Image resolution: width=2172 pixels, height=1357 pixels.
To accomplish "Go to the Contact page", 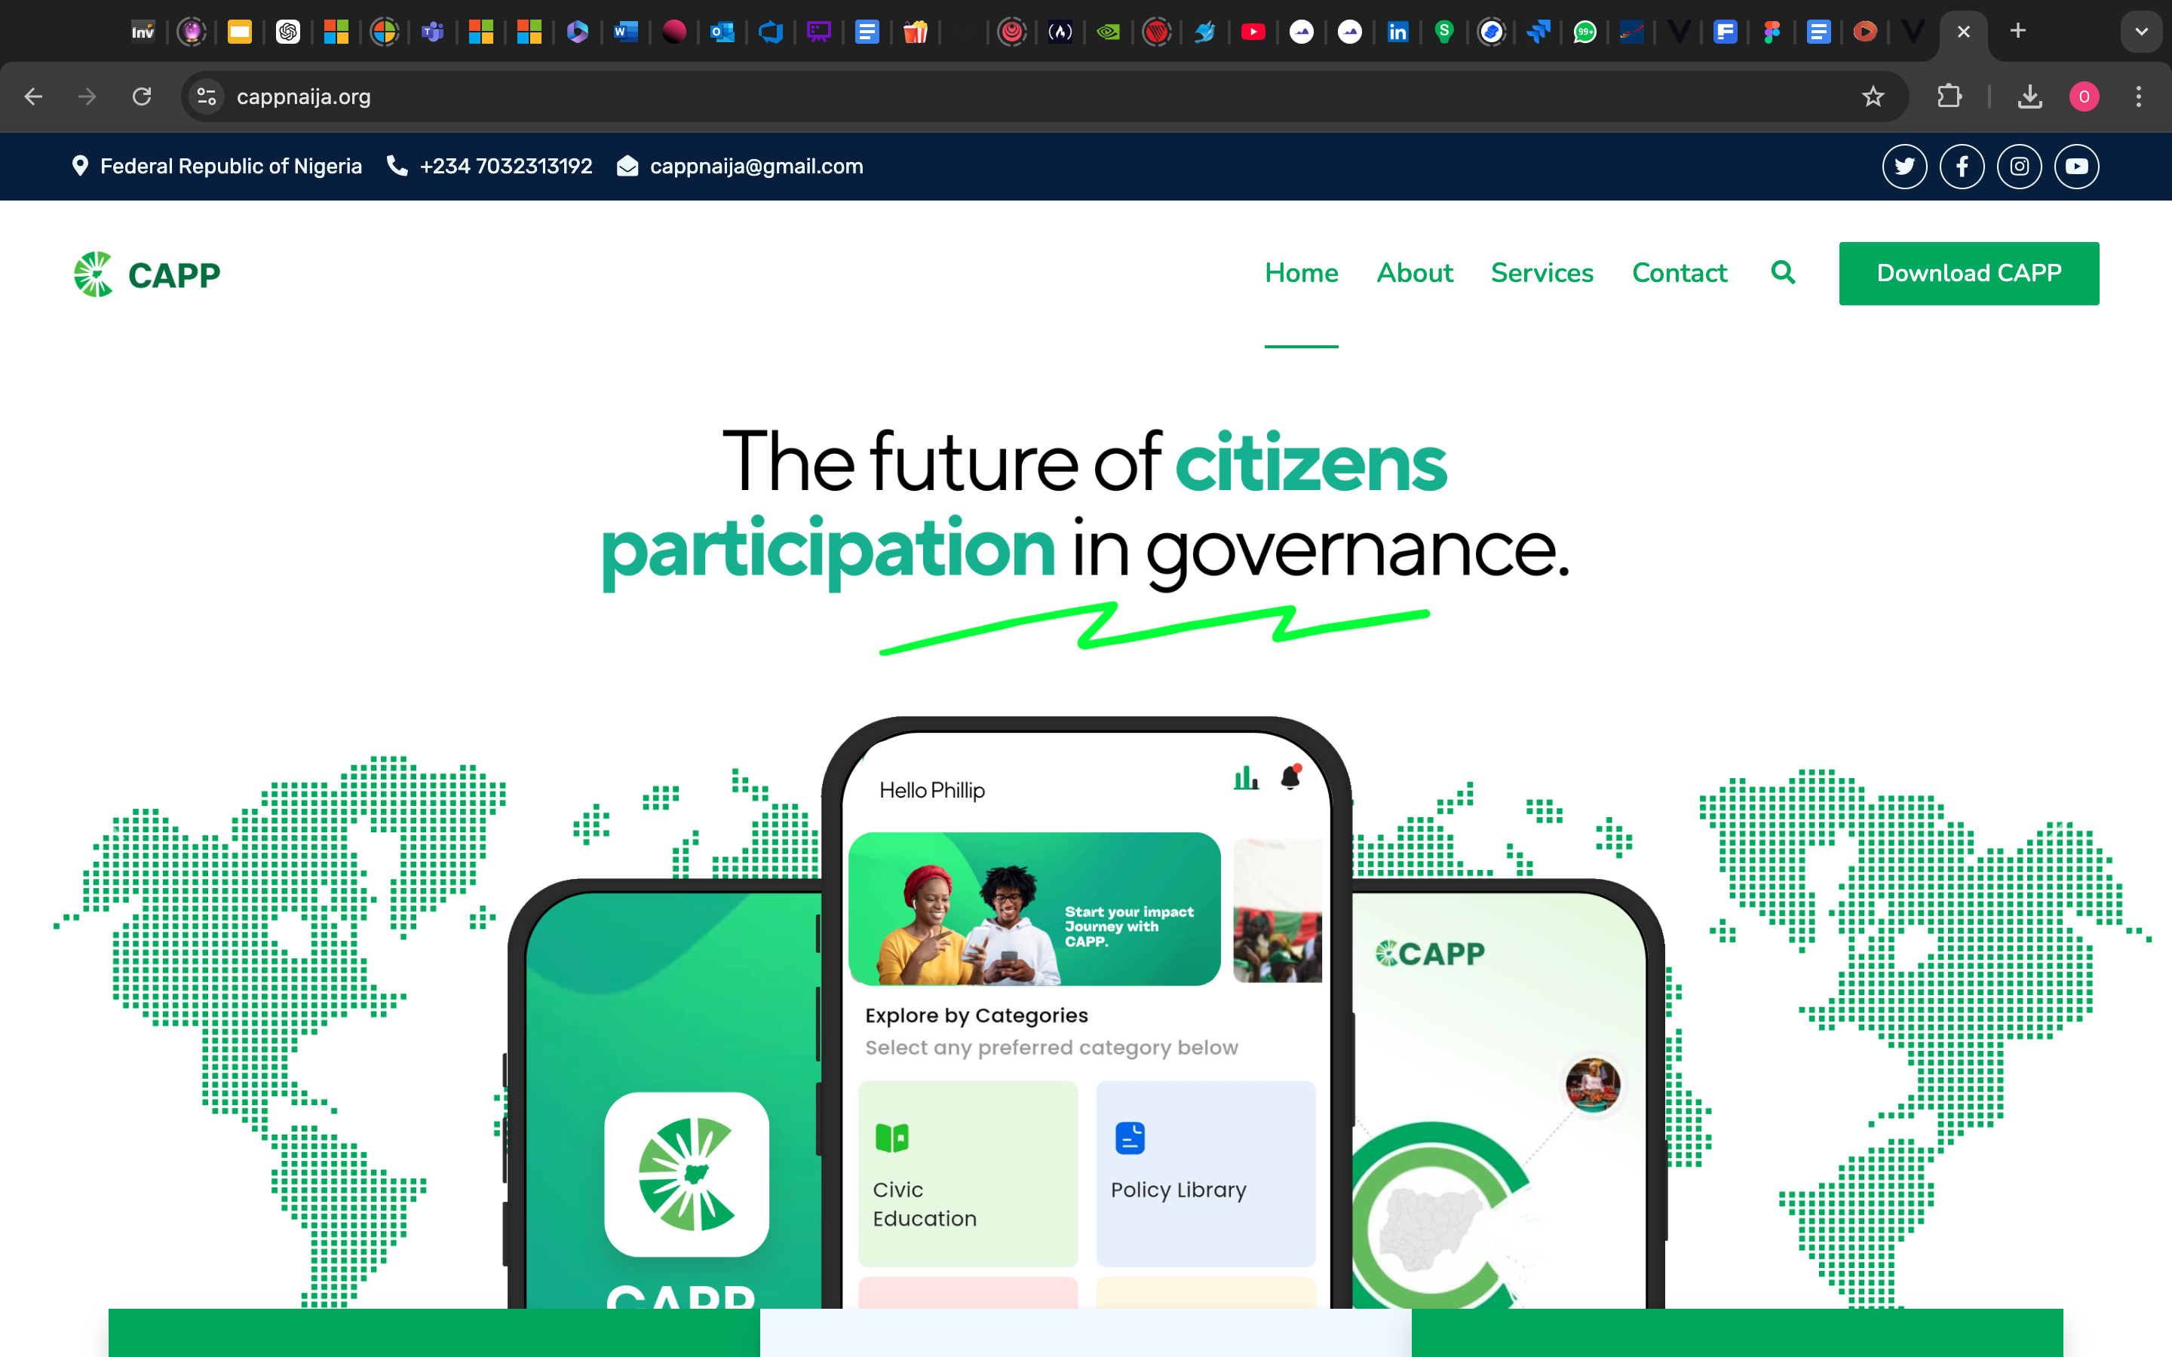I will [1680, 273].
